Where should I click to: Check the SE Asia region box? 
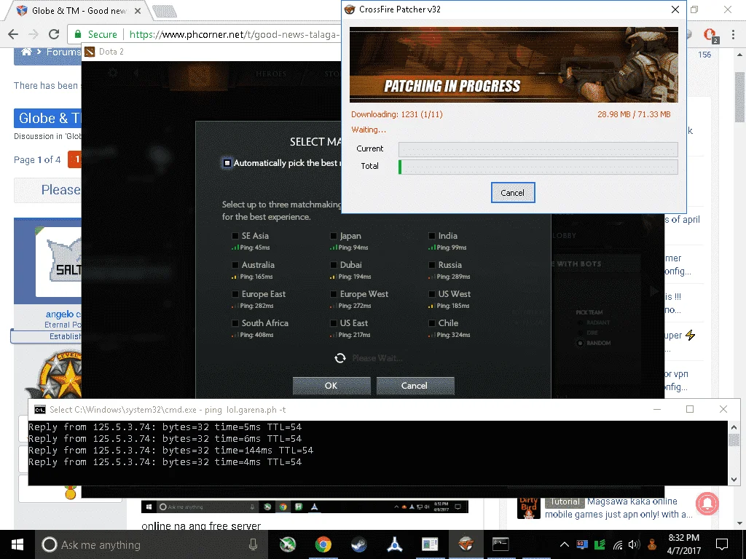[x=235, y=236]
